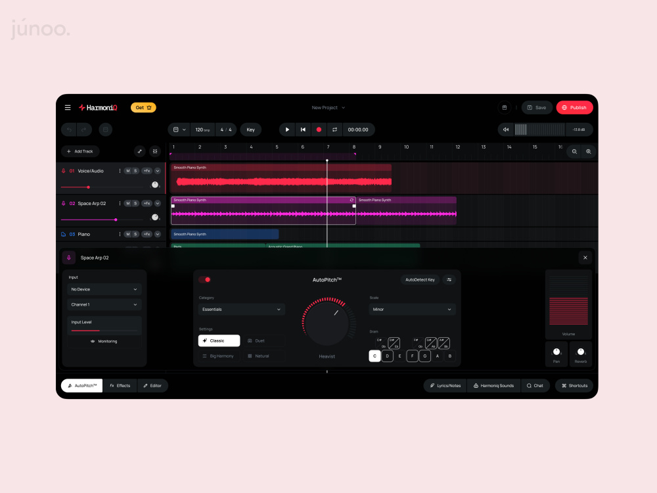The width and height of the screenshot is (657, 493).
Task: Expand the Space Arp 02 track chevron
Action: pyautogui.click(x=158, y=203)
